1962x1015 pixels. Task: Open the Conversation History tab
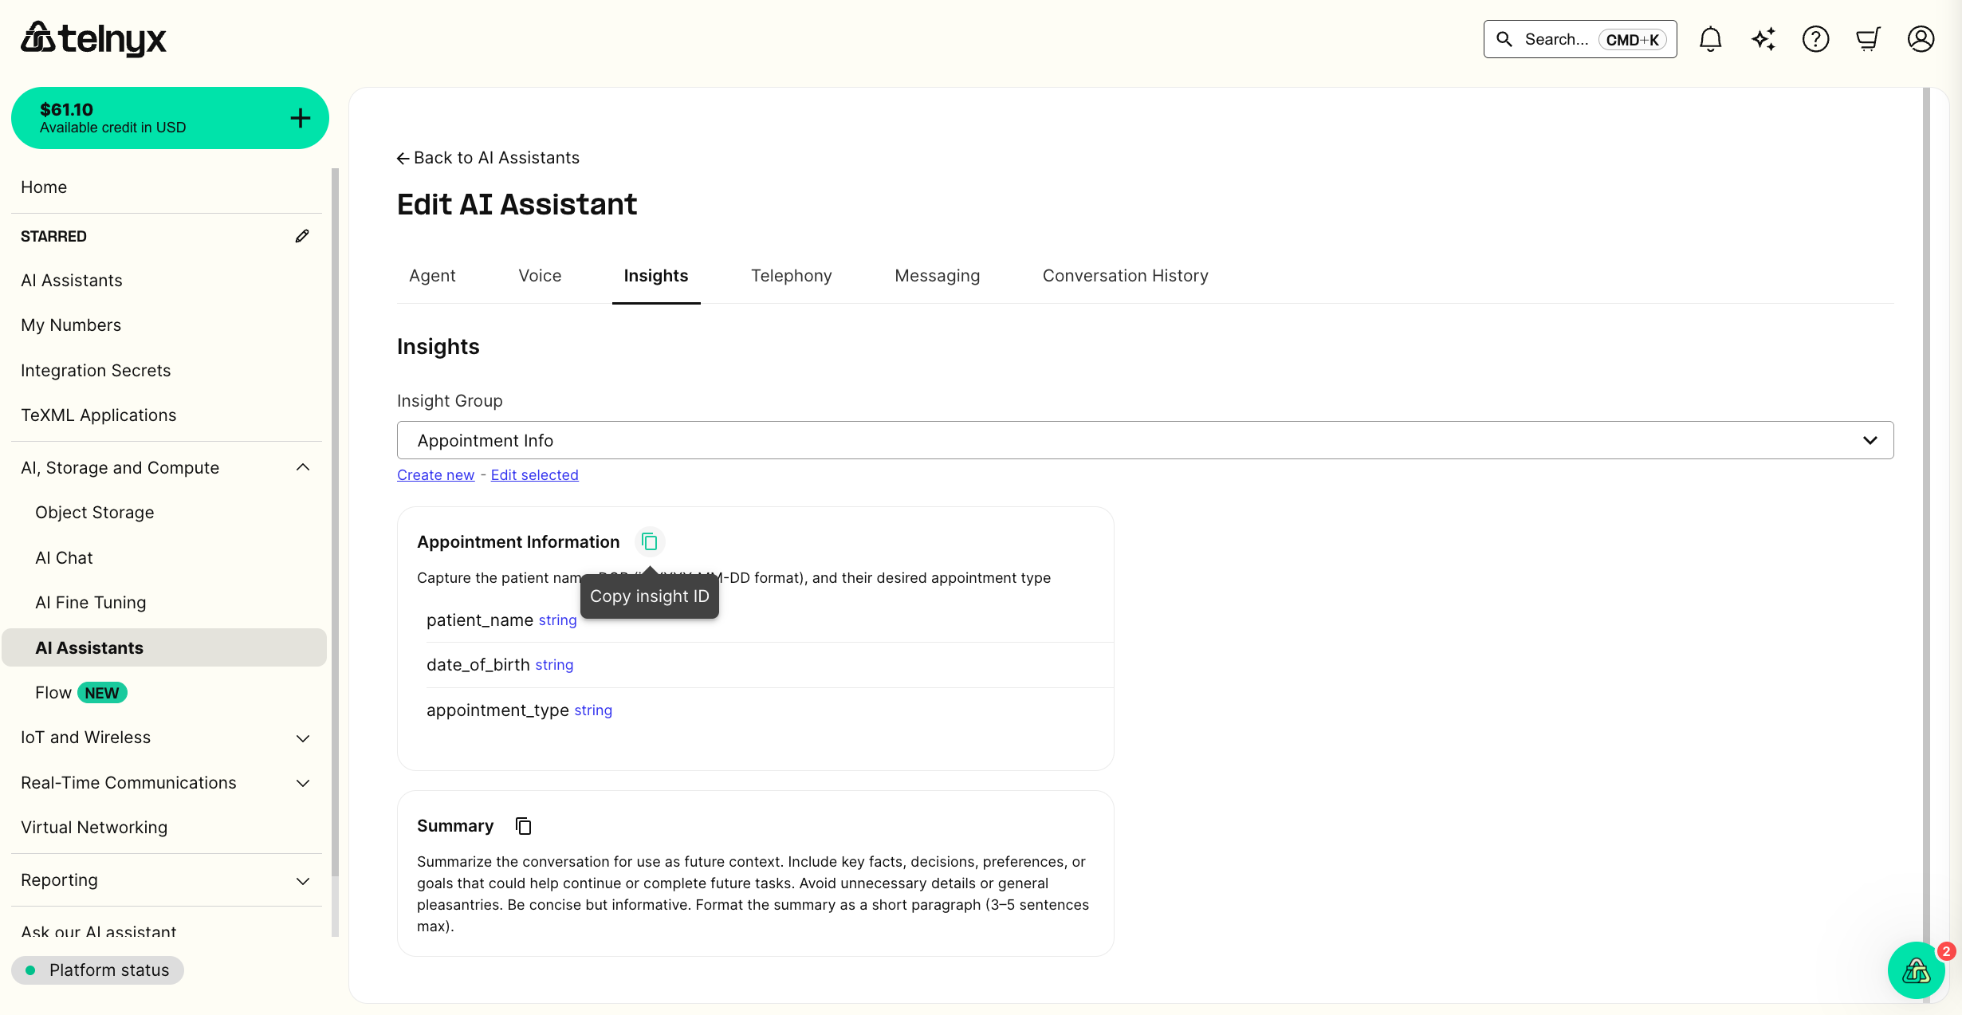[x=1125, y=276]
